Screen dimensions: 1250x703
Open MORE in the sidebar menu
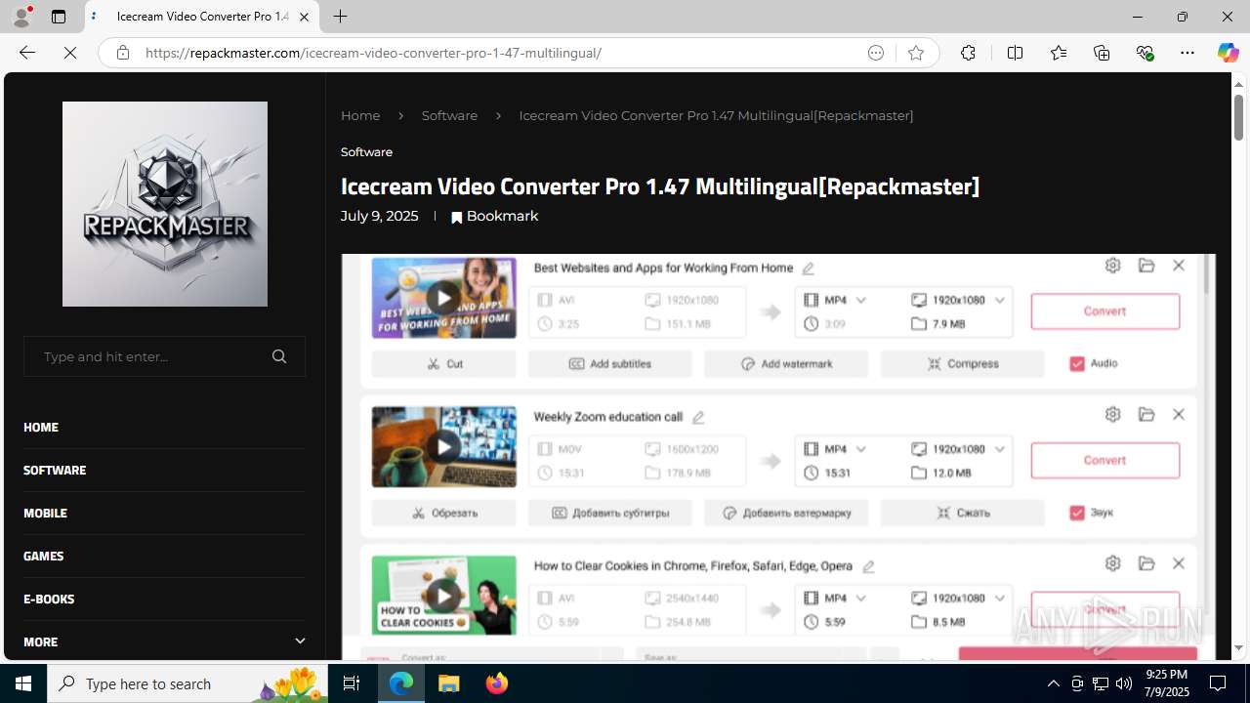coord(40,641)
